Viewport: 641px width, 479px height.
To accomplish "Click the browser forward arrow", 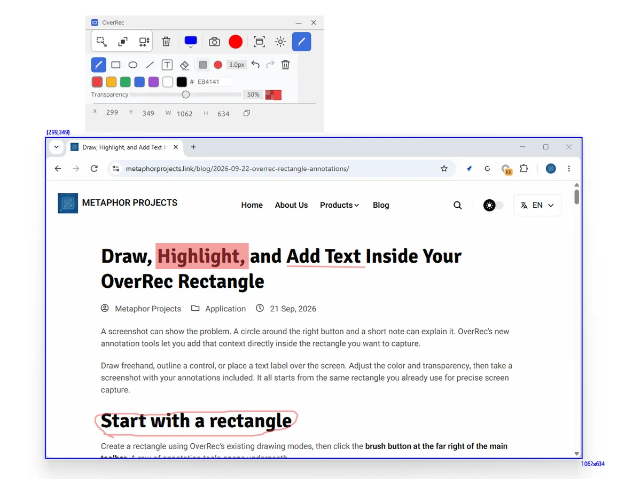I will pyautogui.click(x=76, y=169).
